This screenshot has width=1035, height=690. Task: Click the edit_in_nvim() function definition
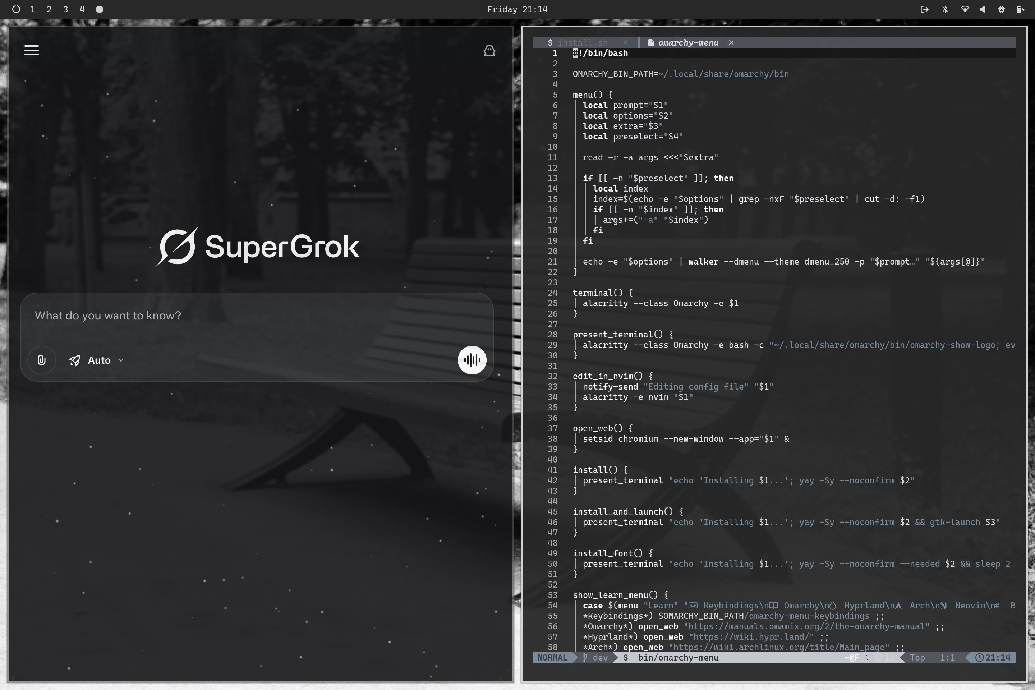pyautogui.click(x=613, y=376)
